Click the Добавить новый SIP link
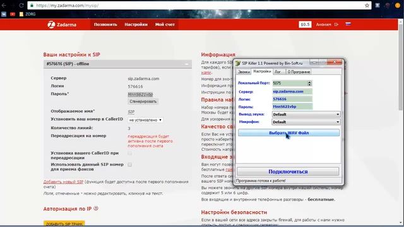Viewport: 404px width, 227px height. 63,182
